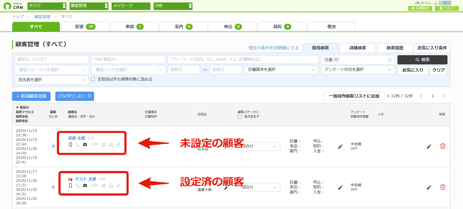Viewport: 463px width, 209px height.
Task: Switch to 他決 tab
Action: [x=332, y=27]
